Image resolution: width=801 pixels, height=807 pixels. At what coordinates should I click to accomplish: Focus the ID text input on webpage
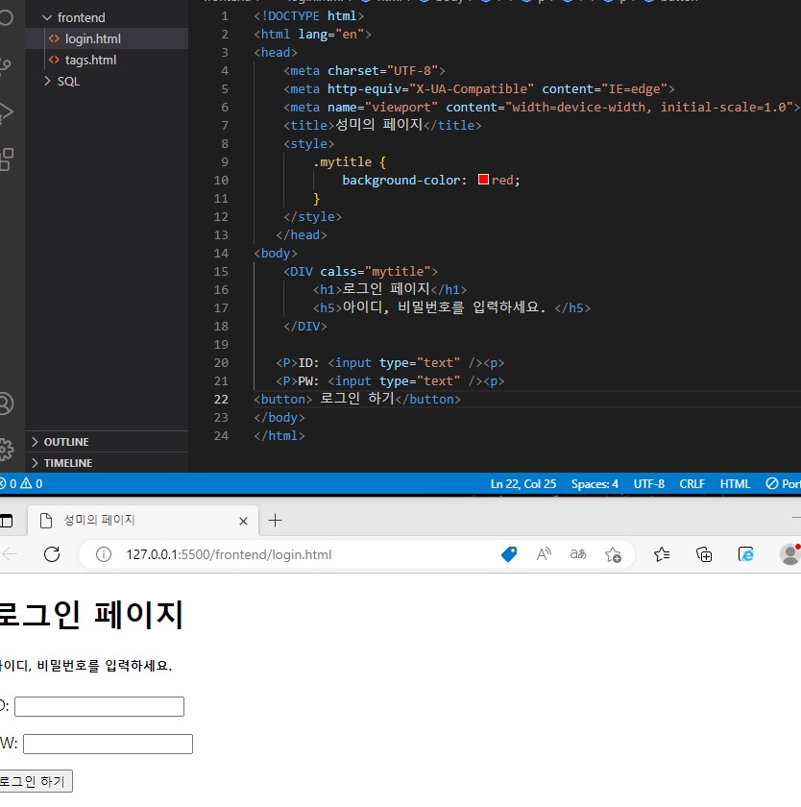(x=99, y=706)
